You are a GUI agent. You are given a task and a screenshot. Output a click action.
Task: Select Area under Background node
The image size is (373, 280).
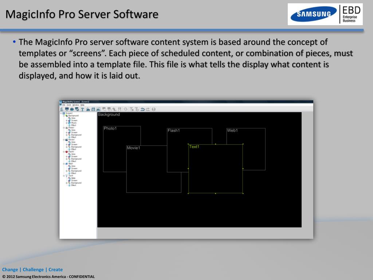tap(73, 118)
